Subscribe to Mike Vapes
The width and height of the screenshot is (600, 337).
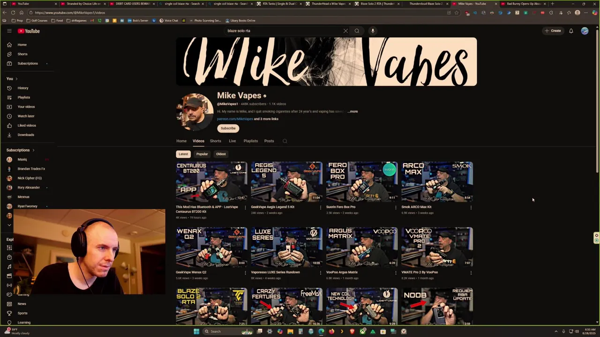228,128
